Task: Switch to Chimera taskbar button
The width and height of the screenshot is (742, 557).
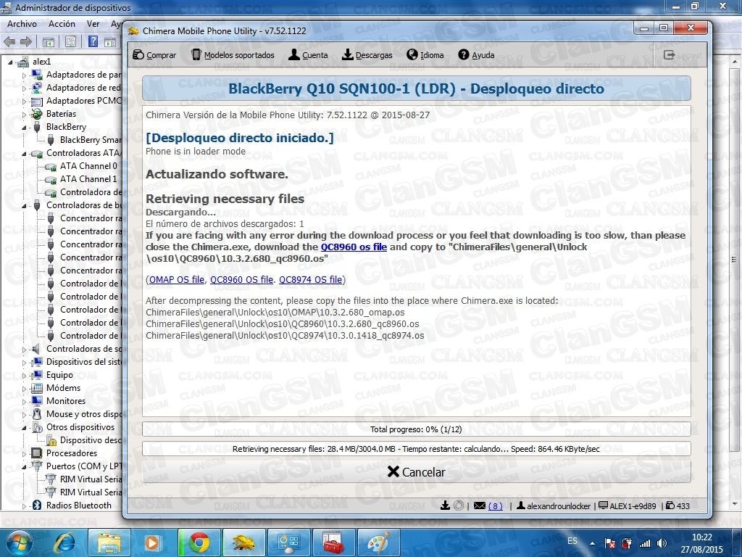Action: (x=243, y=542)
